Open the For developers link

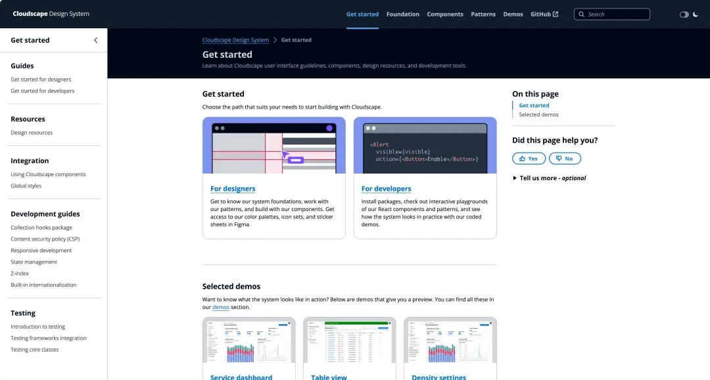coord(386,189)
